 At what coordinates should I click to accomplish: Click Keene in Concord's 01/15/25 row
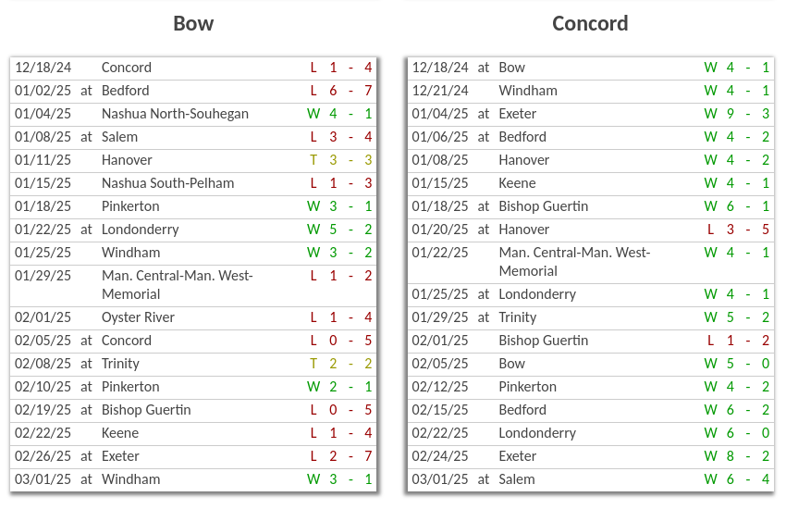tap(517, 183)
